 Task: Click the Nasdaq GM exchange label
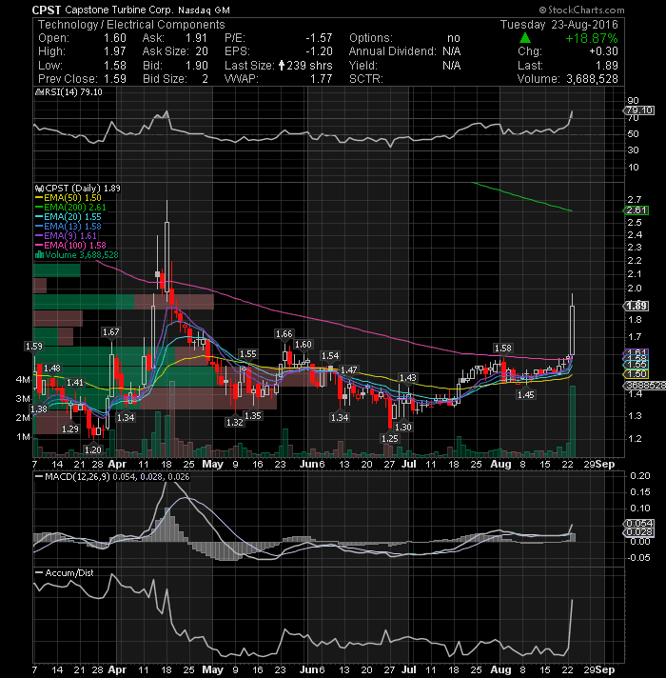(204, 10)
